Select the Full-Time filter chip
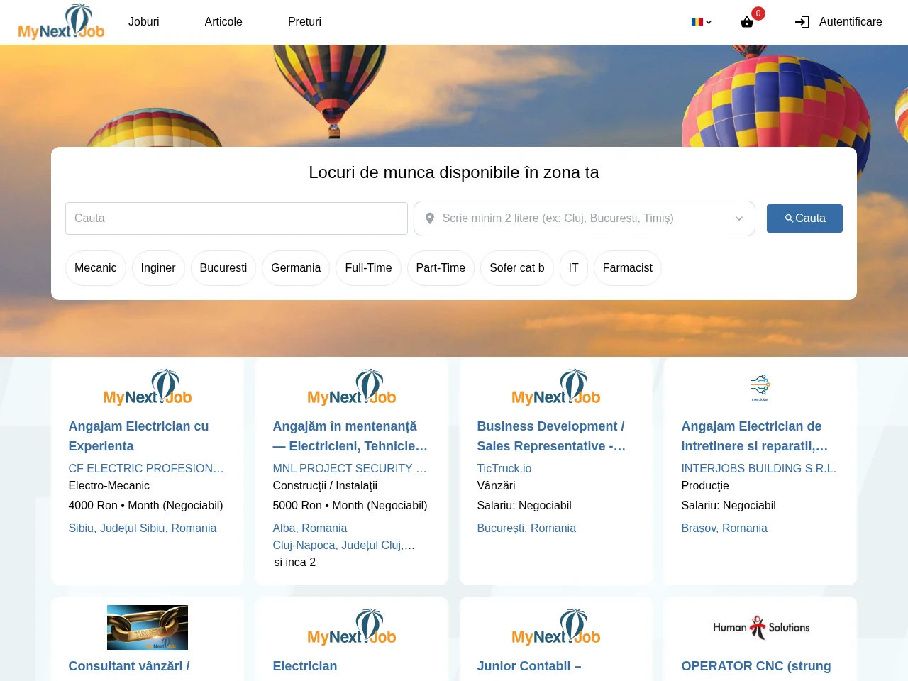 [x=368, y=268]
